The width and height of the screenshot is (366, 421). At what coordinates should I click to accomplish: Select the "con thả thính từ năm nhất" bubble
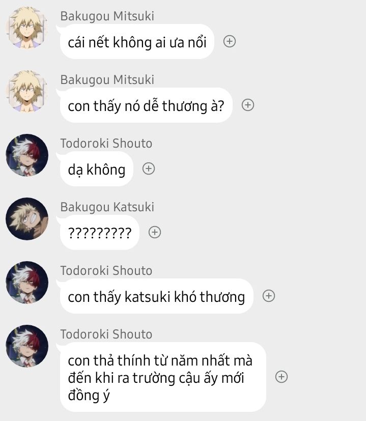click(x=163, y=377)
